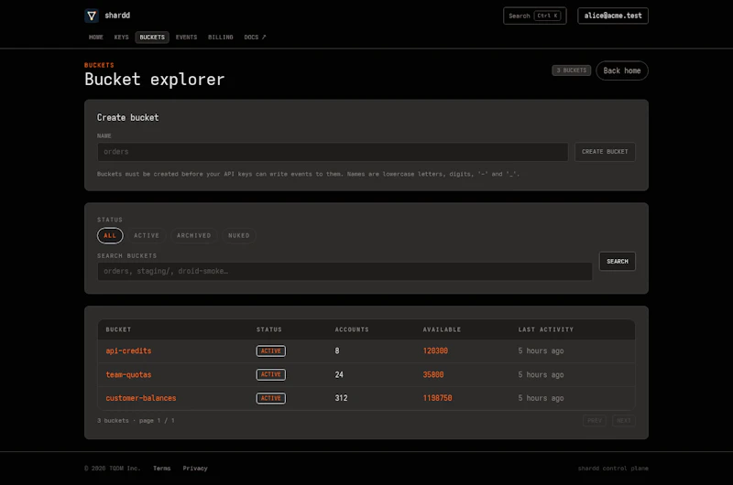The height and width of the screenshot is (485, 733).
Task: Click the ACTIVE badge for api-credits
Action: (270, 351)
